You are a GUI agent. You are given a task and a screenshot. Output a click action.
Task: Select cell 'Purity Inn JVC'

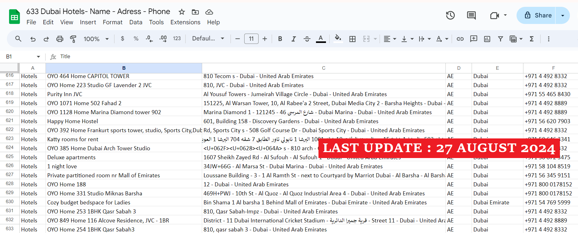tap(124, 94)
